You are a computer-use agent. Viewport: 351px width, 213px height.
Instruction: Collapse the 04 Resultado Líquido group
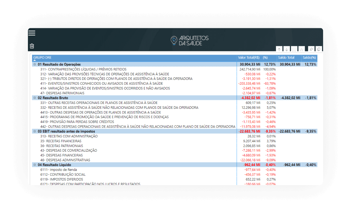coord(35,165)
